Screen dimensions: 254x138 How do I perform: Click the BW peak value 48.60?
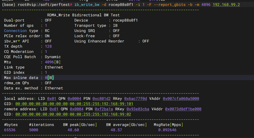pyautogui.click(x=73, y=130)
